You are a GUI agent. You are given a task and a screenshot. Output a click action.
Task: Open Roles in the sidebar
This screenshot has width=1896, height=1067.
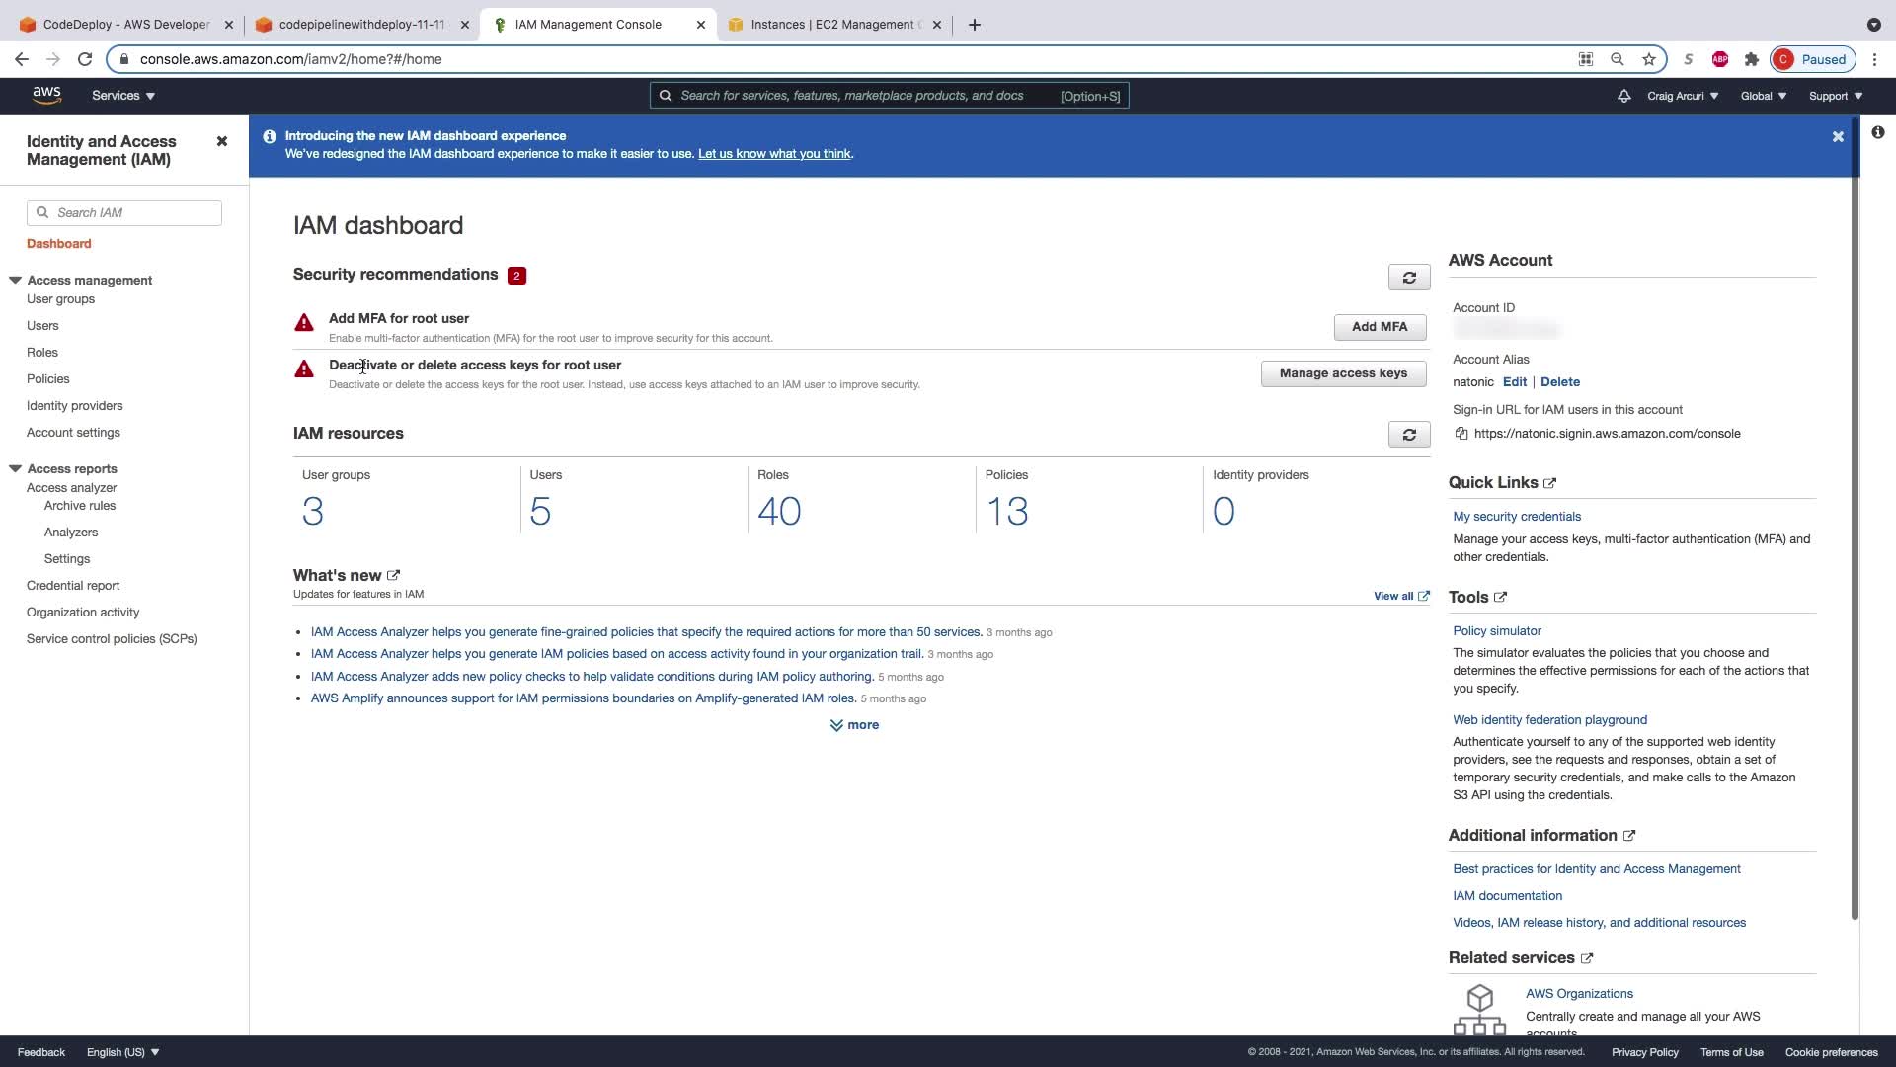coord(42,353)
